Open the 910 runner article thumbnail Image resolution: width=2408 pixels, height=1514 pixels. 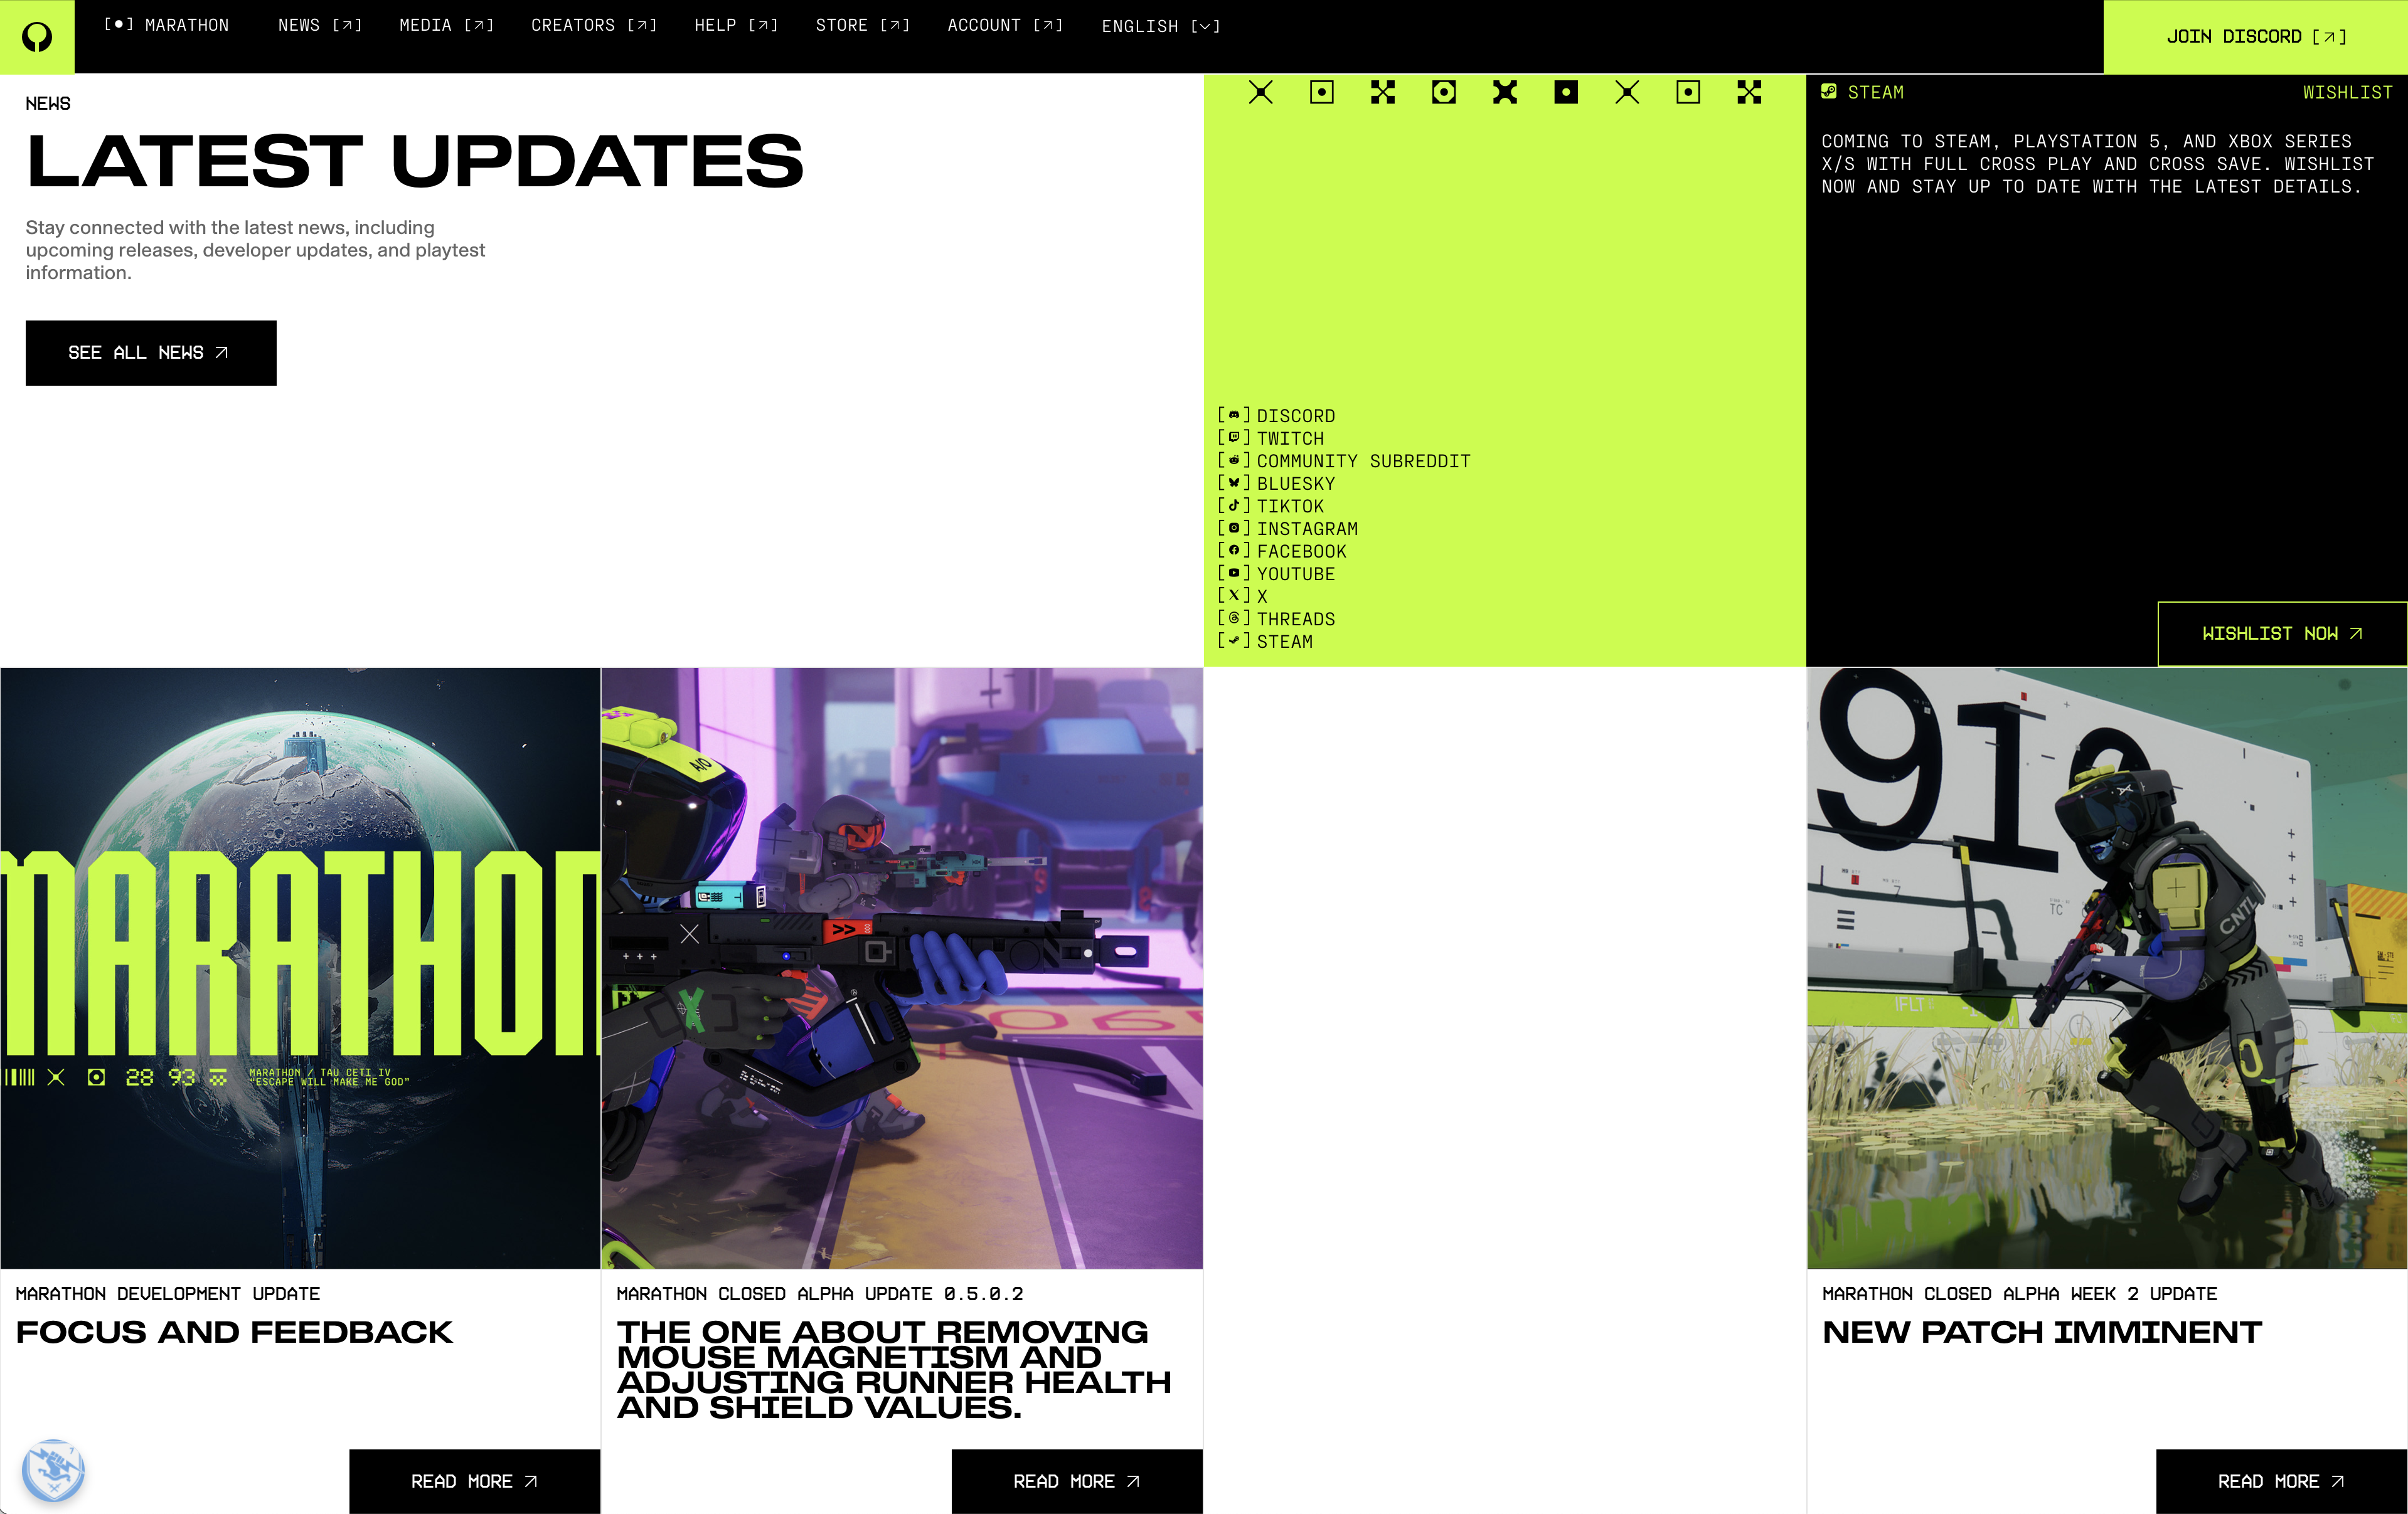pyautogui.click(x=2106, y=967)
